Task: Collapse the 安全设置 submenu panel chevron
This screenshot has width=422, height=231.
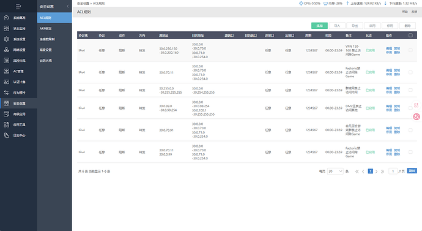Action: pos(67,6)
